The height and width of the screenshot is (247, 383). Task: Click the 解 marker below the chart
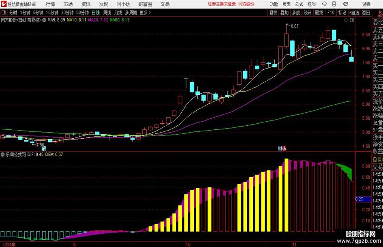44,148
